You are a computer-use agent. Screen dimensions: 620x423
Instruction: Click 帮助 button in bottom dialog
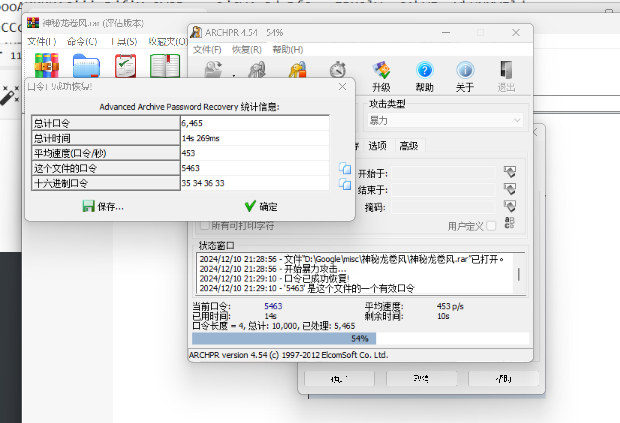(x=504, y=379)
